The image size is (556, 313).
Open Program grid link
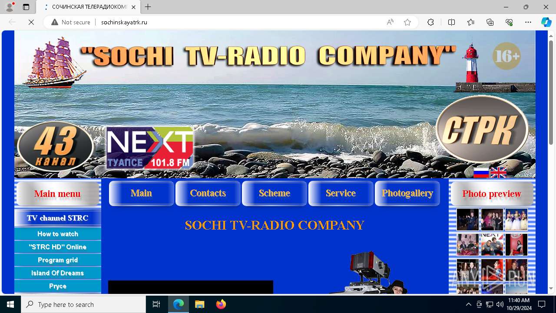point(57,260)
